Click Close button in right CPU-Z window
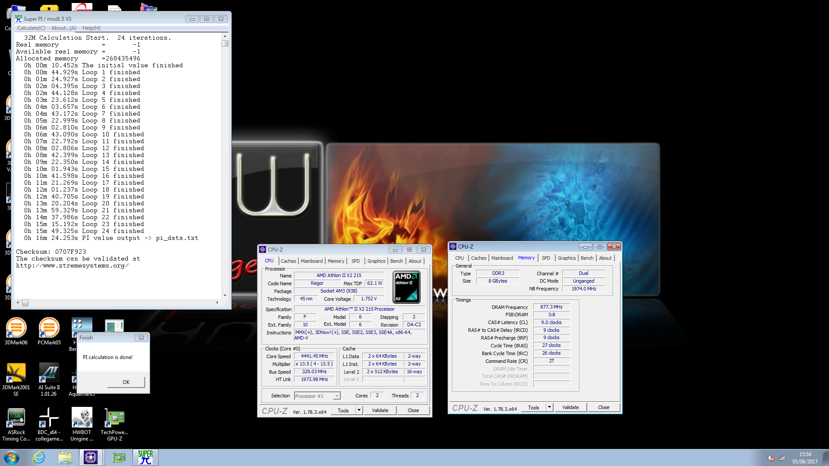Viewport: 829px width, 466px height. (604, 407)
